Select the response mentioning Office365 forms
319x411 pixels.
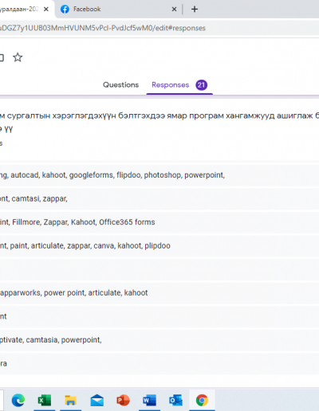click(159, 222)
